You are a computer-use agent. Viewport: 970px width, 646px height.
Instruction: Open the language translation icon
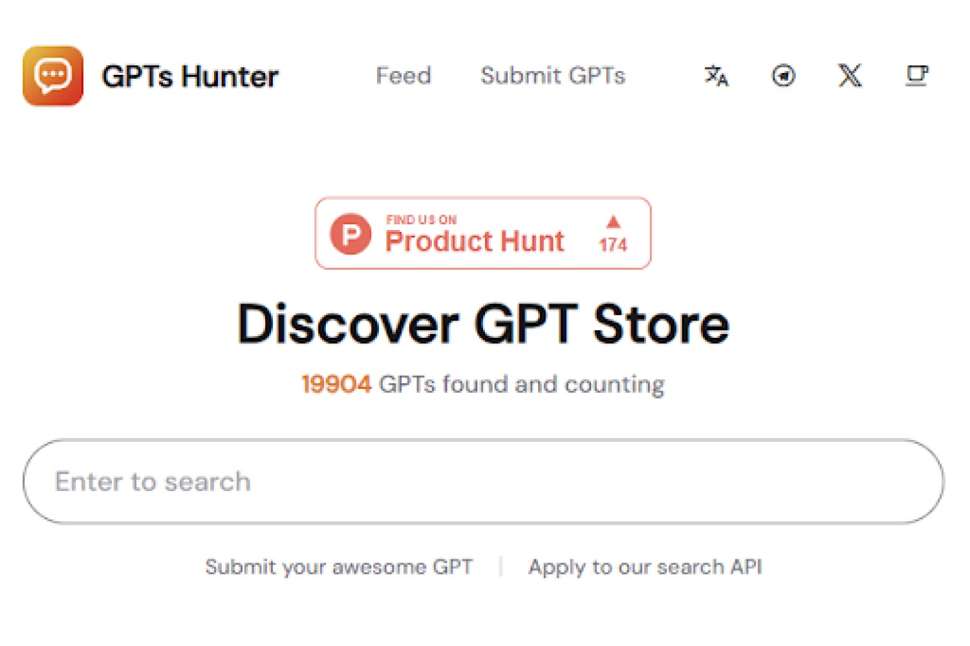click(x=716, y=76)
